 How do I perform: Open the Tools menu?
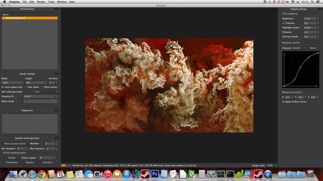pos(51,2)
